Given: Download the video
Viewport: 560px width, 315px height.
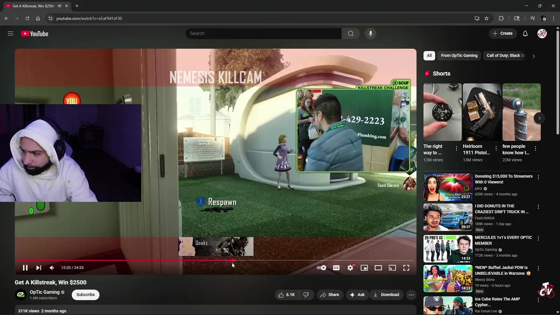Looking at the screenshot, I should pyautogui.click(x=386, y=295).
